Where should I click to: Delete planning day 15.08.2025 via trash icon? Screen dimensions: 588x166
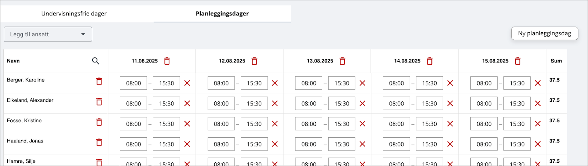[517, 61]
